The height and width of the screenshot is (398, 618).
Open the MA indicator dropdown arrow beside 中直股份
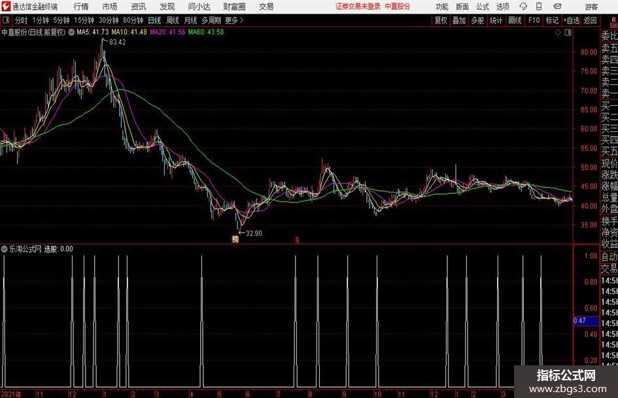(71, 32)
